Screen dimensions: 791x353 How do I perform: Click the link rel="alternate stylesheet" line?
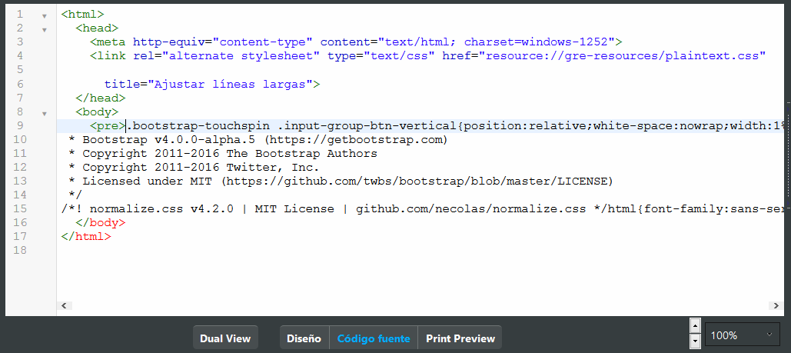click(x=427, y=56)
